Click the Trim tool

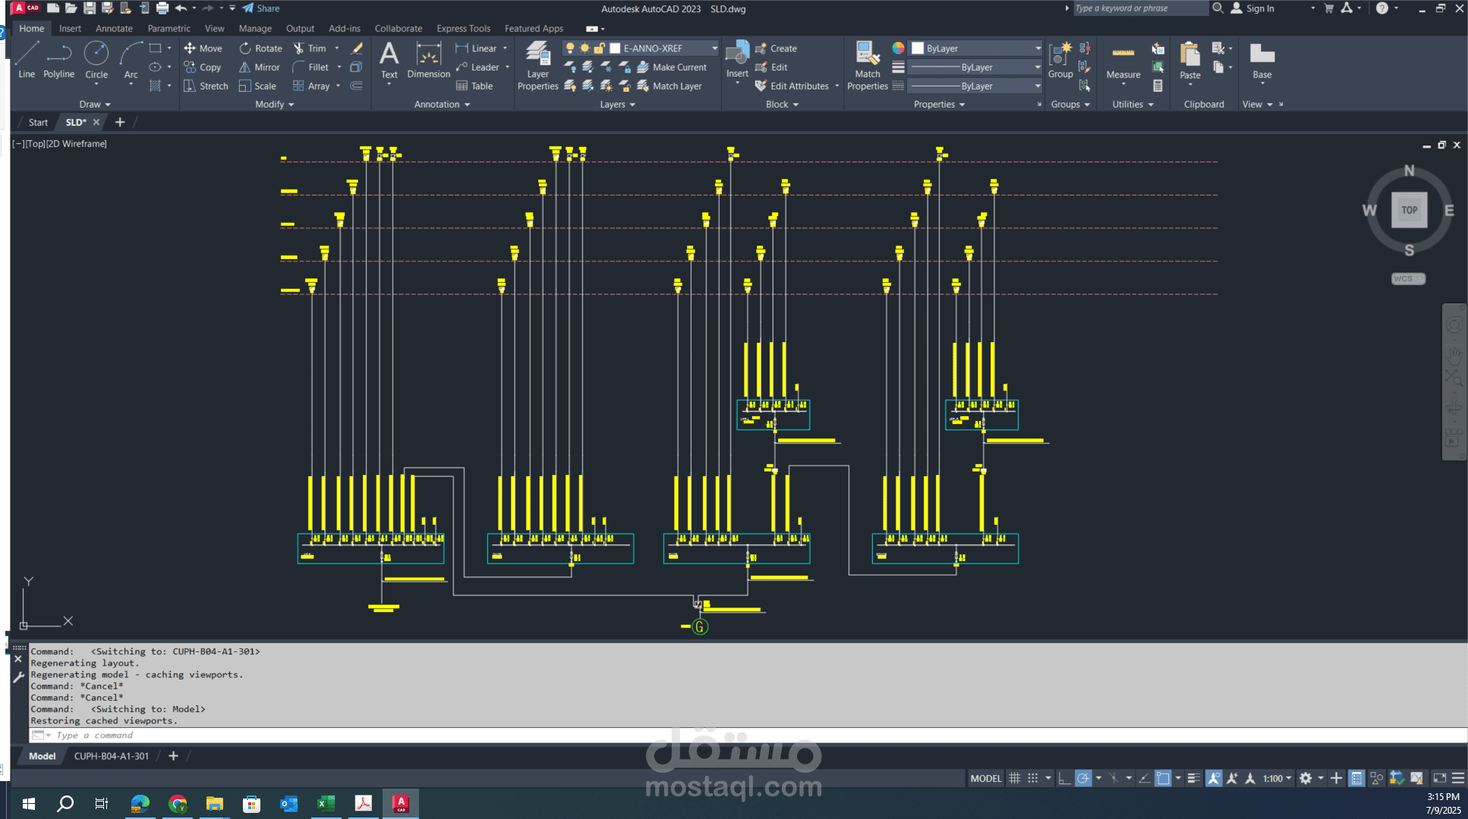pyautogui.click(x=310, y=48)
